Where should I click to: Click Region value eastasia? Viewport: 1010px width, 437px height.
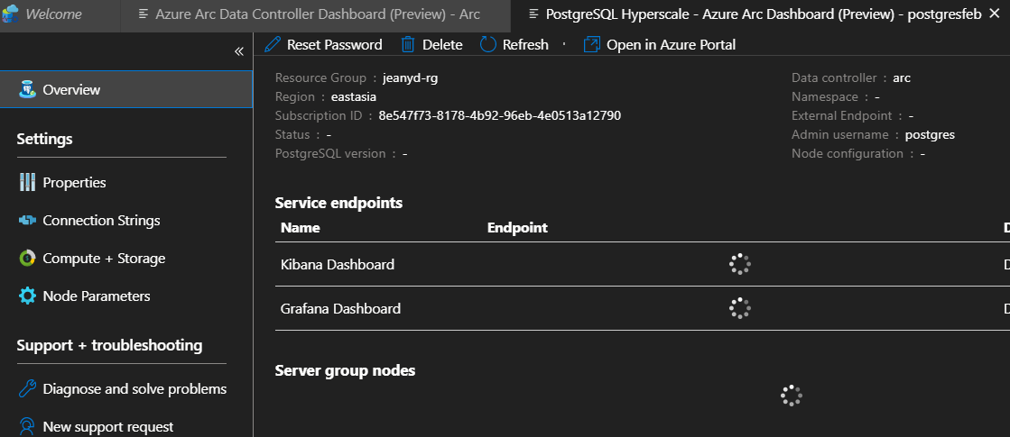coord(354,97)
